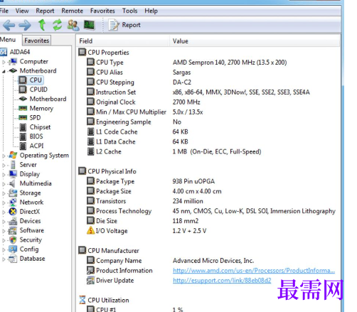
Task: Open the Favorites menu
Action: [x=102, y=11]
